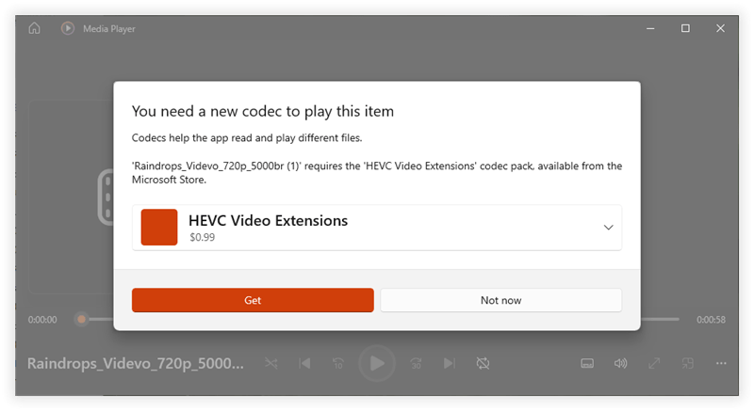
Task: Click the Get button
Action: [253, 300]
